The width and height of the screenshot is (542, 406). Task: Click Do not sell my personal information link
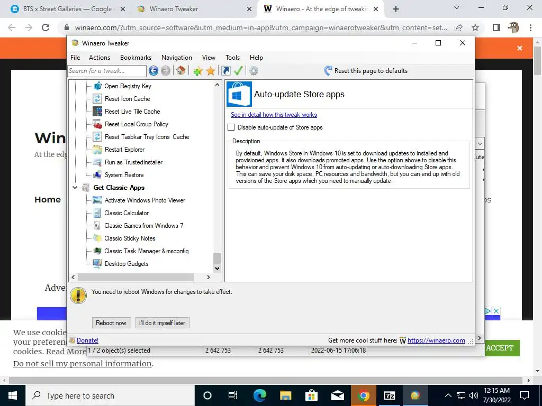pos(82,364)
